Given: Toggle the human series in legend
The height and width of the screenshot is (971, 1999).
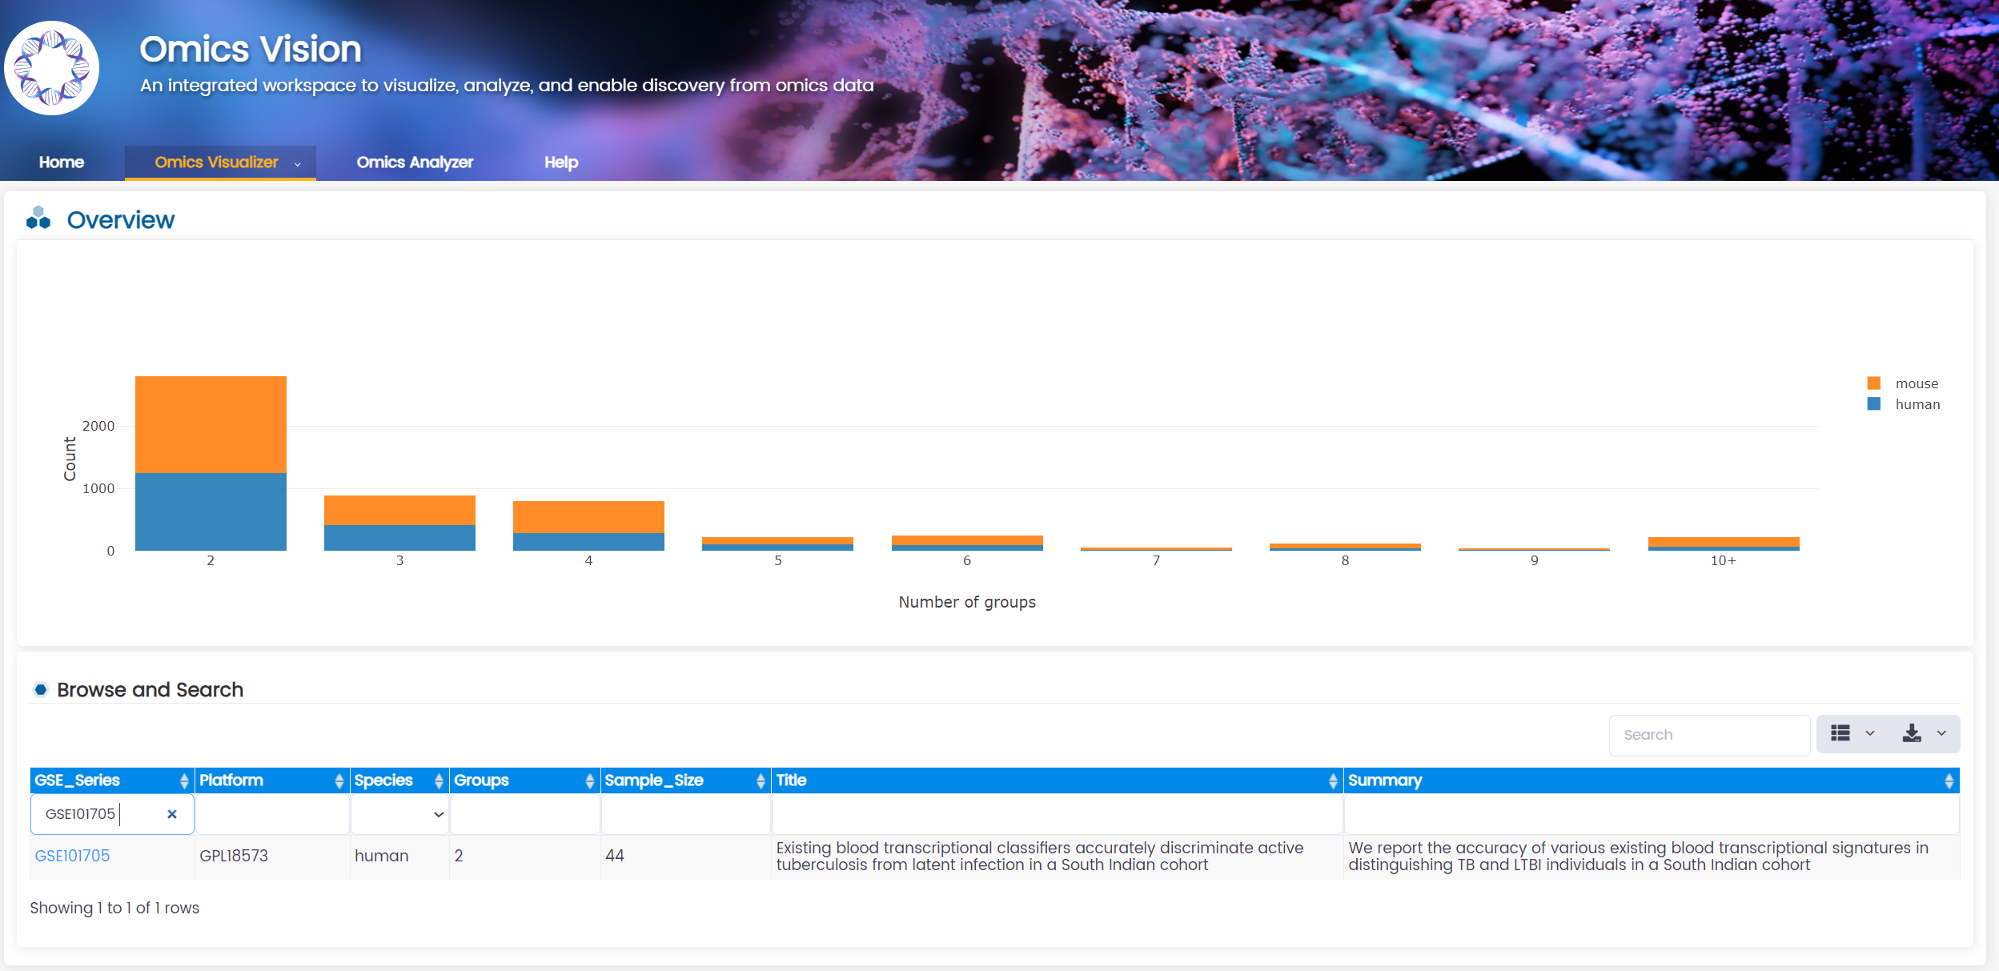Looking at the screenshot, I should point(1916,404).
